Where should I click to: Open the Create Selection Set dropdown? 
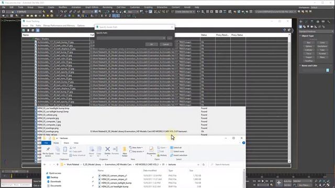coord(185,11)
